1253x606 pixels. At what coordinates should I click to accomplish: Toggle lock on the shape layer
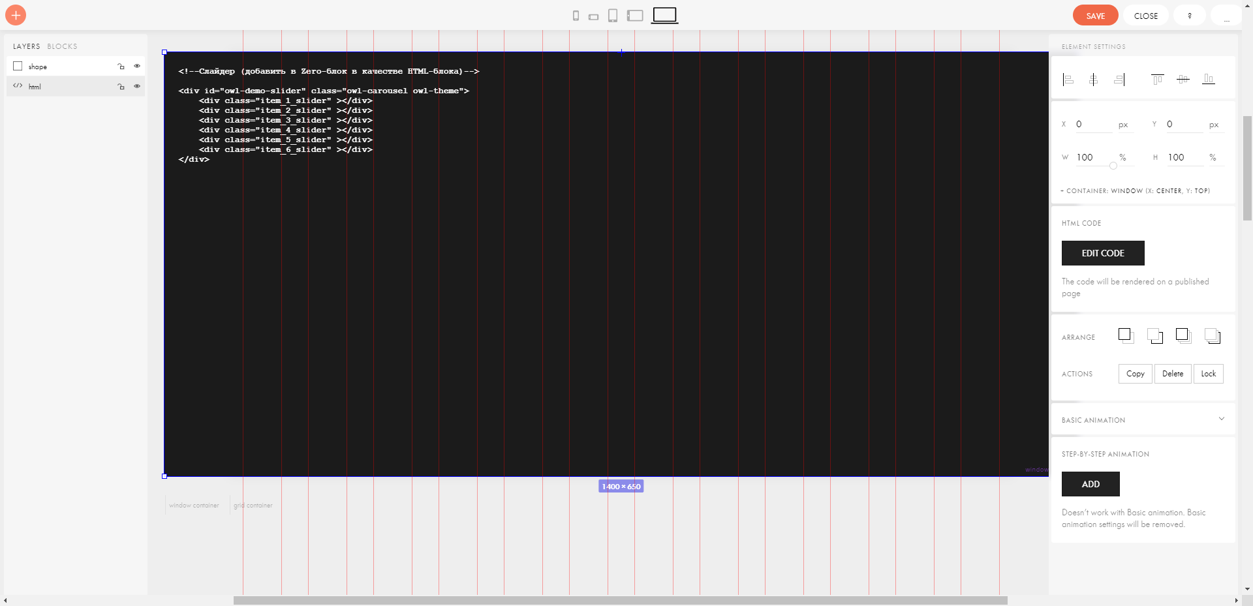pyautogui.click(x=121, y=67)
